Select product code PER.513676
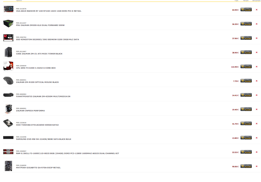The height and width of the screenshot is (182, 261). coord(21,9)
